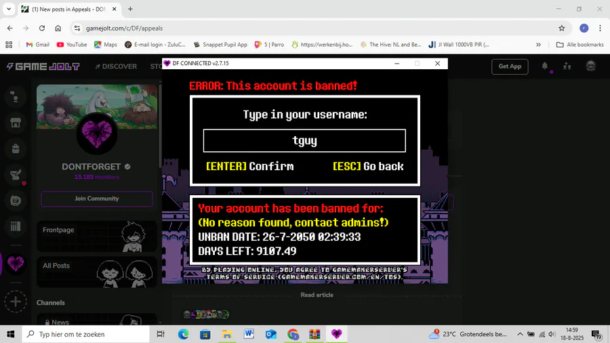Open WinRAR from the taskbar
610x343 pixels.
(x=314, y=334)
